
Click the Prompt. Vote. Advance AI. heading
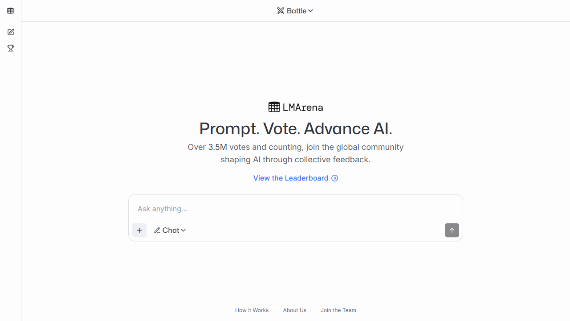296,128
